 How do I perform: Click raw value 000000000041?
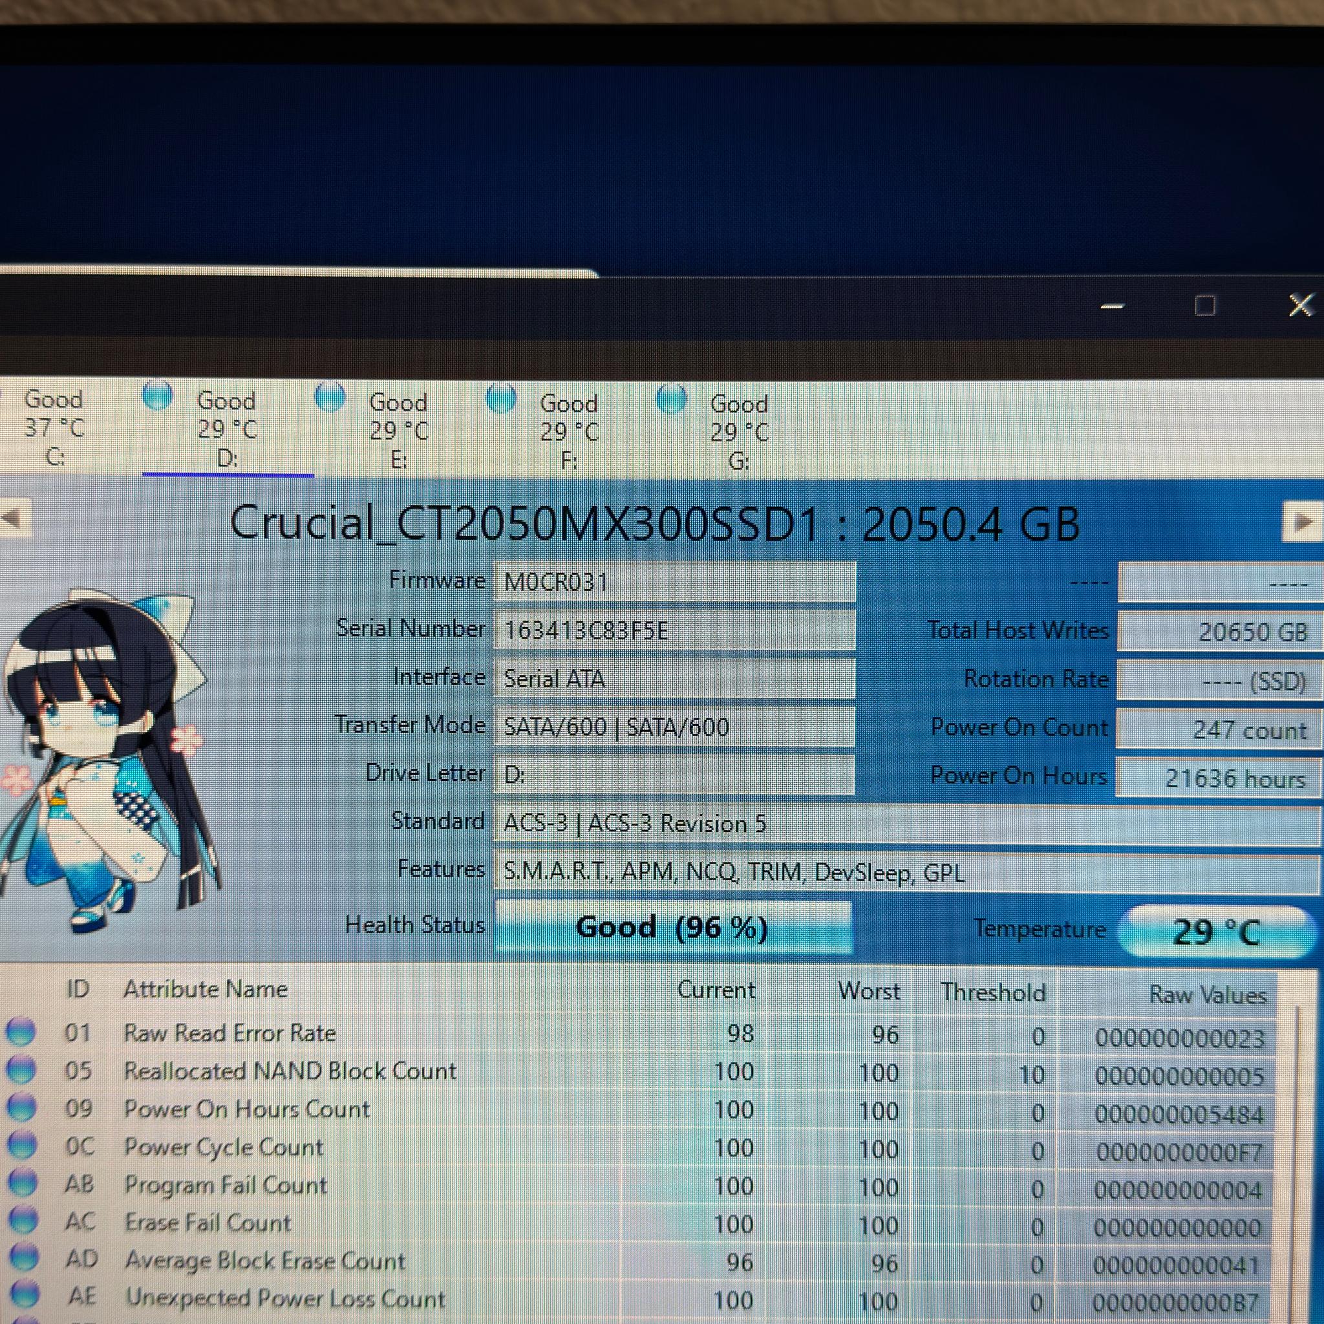1177,1266
